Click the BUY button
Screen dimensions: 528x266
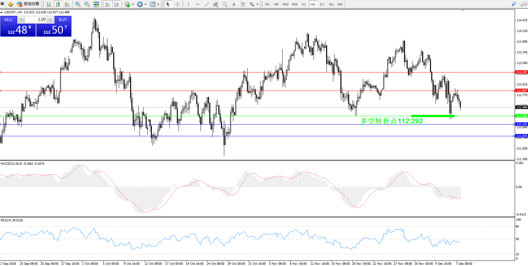click(63, 20)
